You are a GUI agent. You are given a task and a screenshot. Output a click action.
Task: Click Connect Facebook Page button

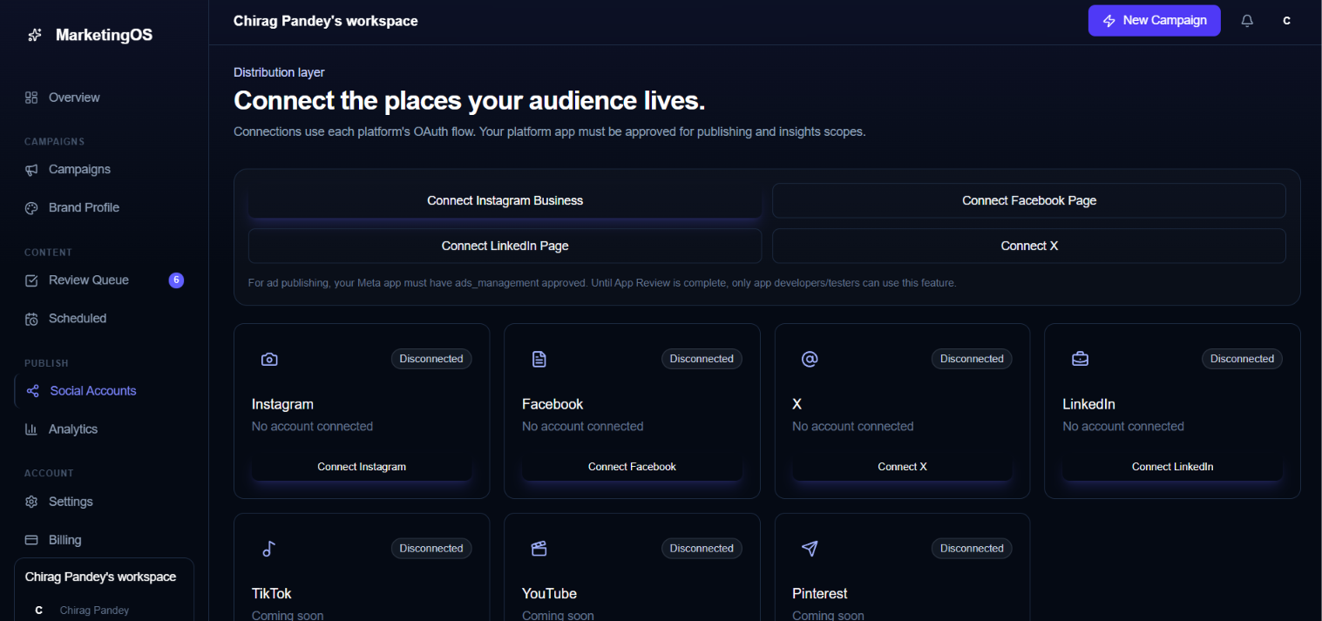click(x=1028, y=200)
